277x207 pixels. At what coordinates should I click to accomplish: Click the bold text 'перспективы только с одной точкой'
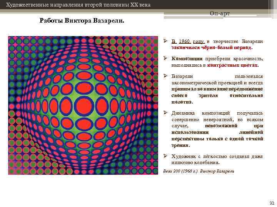click(x=217, y=139)
